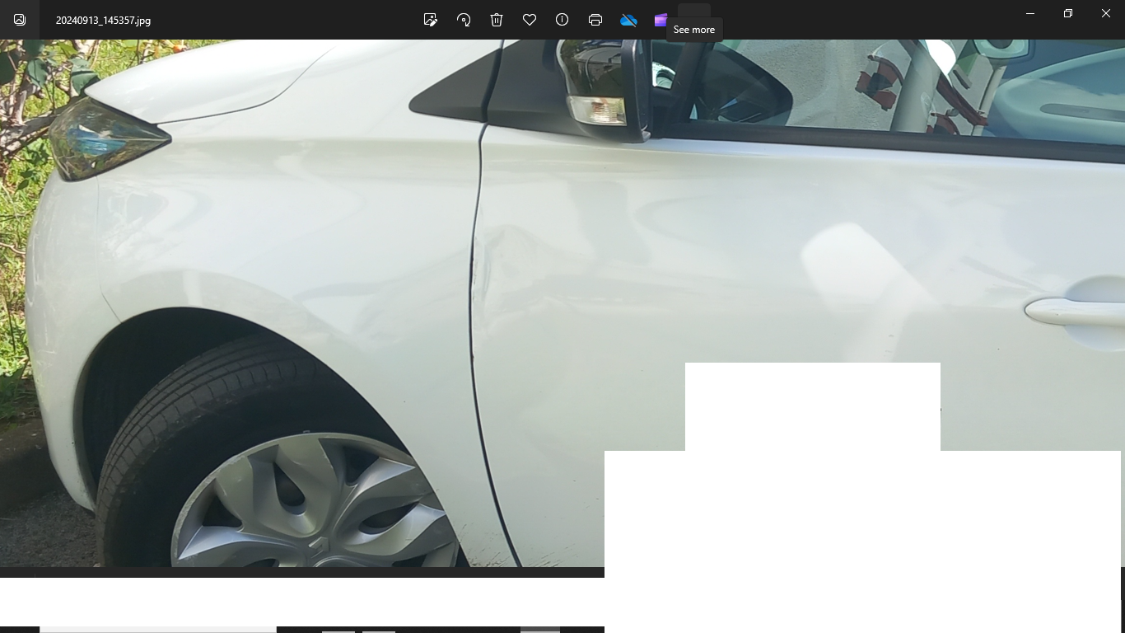Click the file name 20240913_145357.jpg
Screen dimensions: 1125x633
(103, 20)
